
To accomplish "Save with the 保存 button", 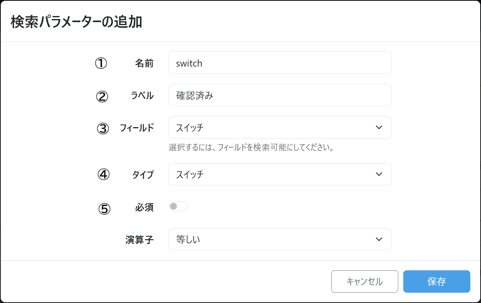I will 436,282.
